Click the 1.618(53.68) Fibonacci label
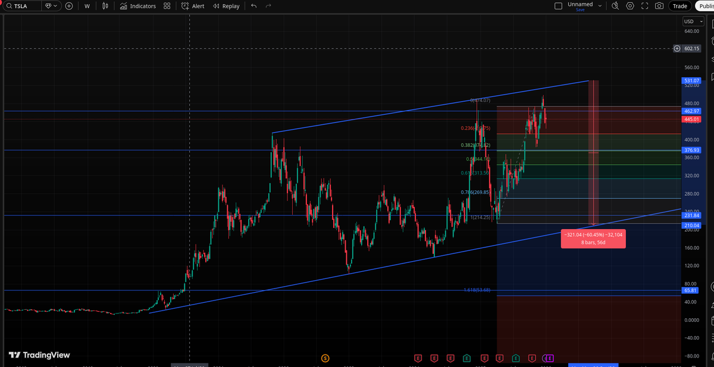The height and width of the screenshot is (367, 714). click(477, 290)
